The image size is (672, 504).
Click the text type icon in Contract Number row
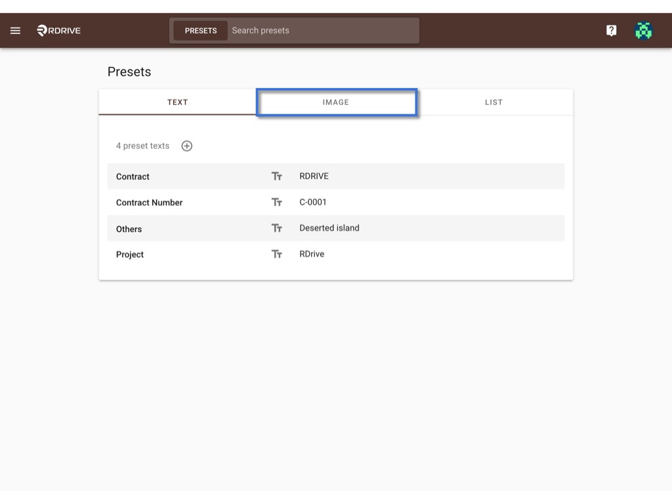[276, 202]
